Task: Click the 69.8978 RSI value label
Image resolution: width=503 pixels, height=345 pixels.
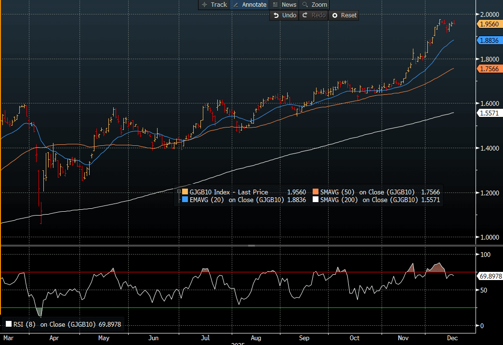Action: point(490,276)
